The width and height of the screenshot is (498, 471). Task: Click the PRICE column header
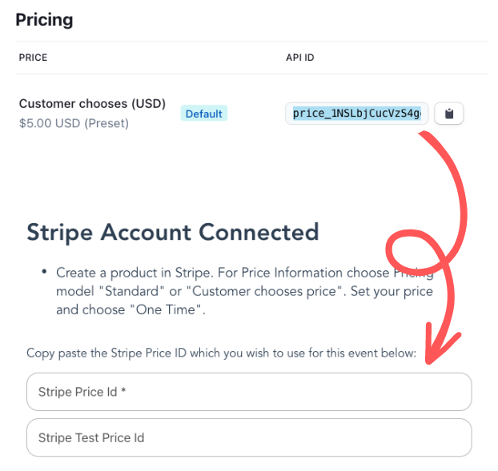tap(33, 58)
